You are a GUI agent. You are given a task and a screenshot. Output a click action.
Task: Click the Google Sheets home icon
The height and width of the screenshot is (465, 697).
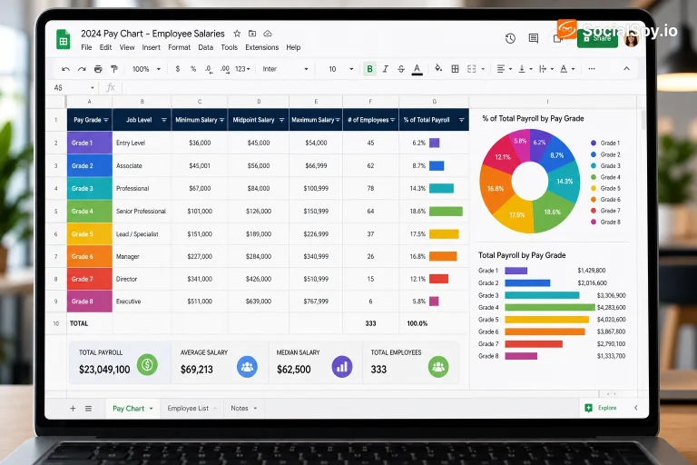(x=64, y=39)
